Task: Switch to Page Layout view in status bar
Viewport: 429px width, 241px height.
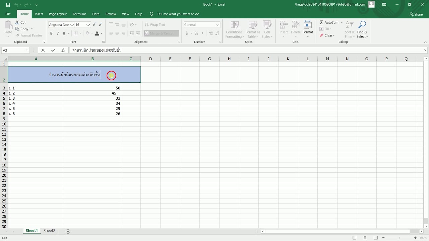Action: [365, 238]
